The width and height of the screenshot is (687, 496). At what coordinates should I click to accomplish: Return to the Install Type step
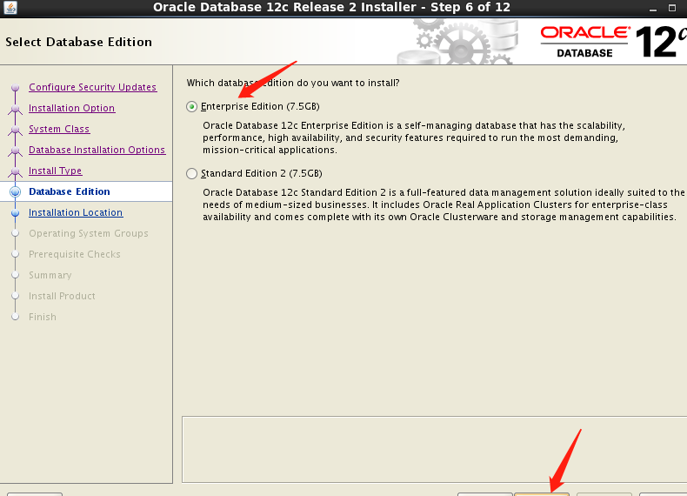pos(55,171)
